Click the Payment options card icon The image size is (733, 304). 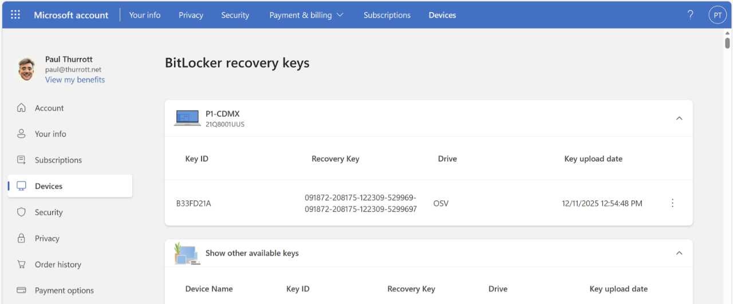click(22, 291)
